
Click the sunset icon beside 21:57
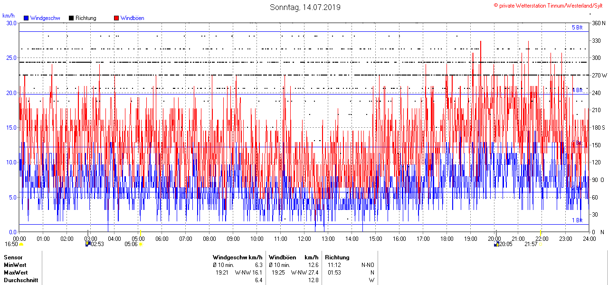[x=541, y=244]
